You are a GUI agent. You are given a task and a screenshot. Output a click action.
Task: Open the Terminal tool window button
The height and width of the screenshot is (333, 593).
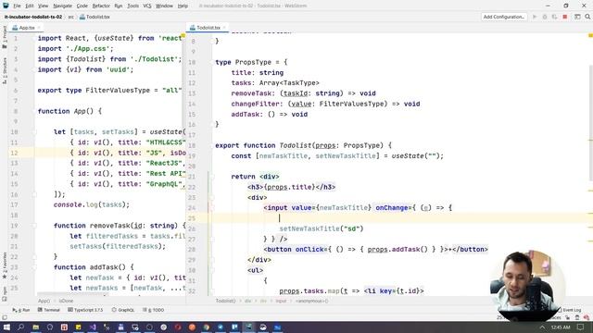[49, 310]
